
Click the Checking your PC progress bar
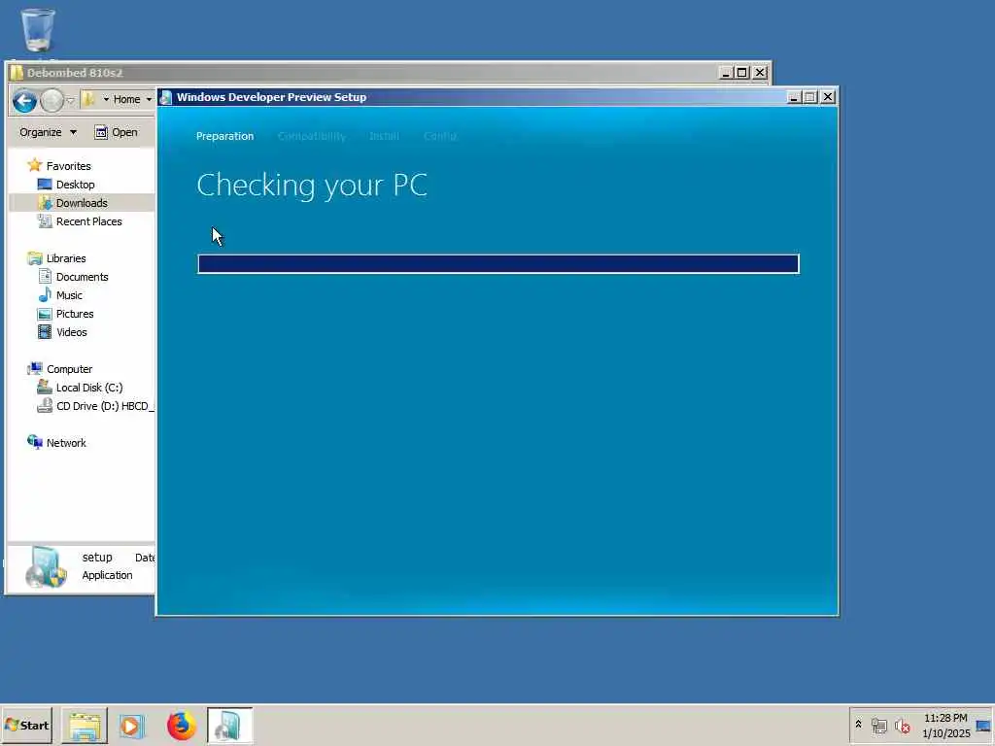498,264
